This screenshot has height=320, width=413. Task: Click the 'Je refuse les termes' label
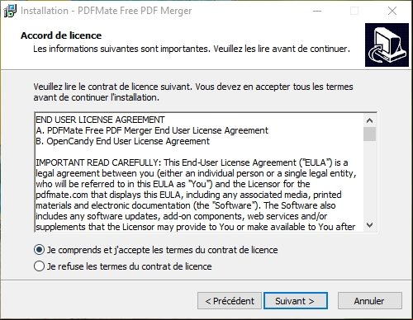pos(130,266)
